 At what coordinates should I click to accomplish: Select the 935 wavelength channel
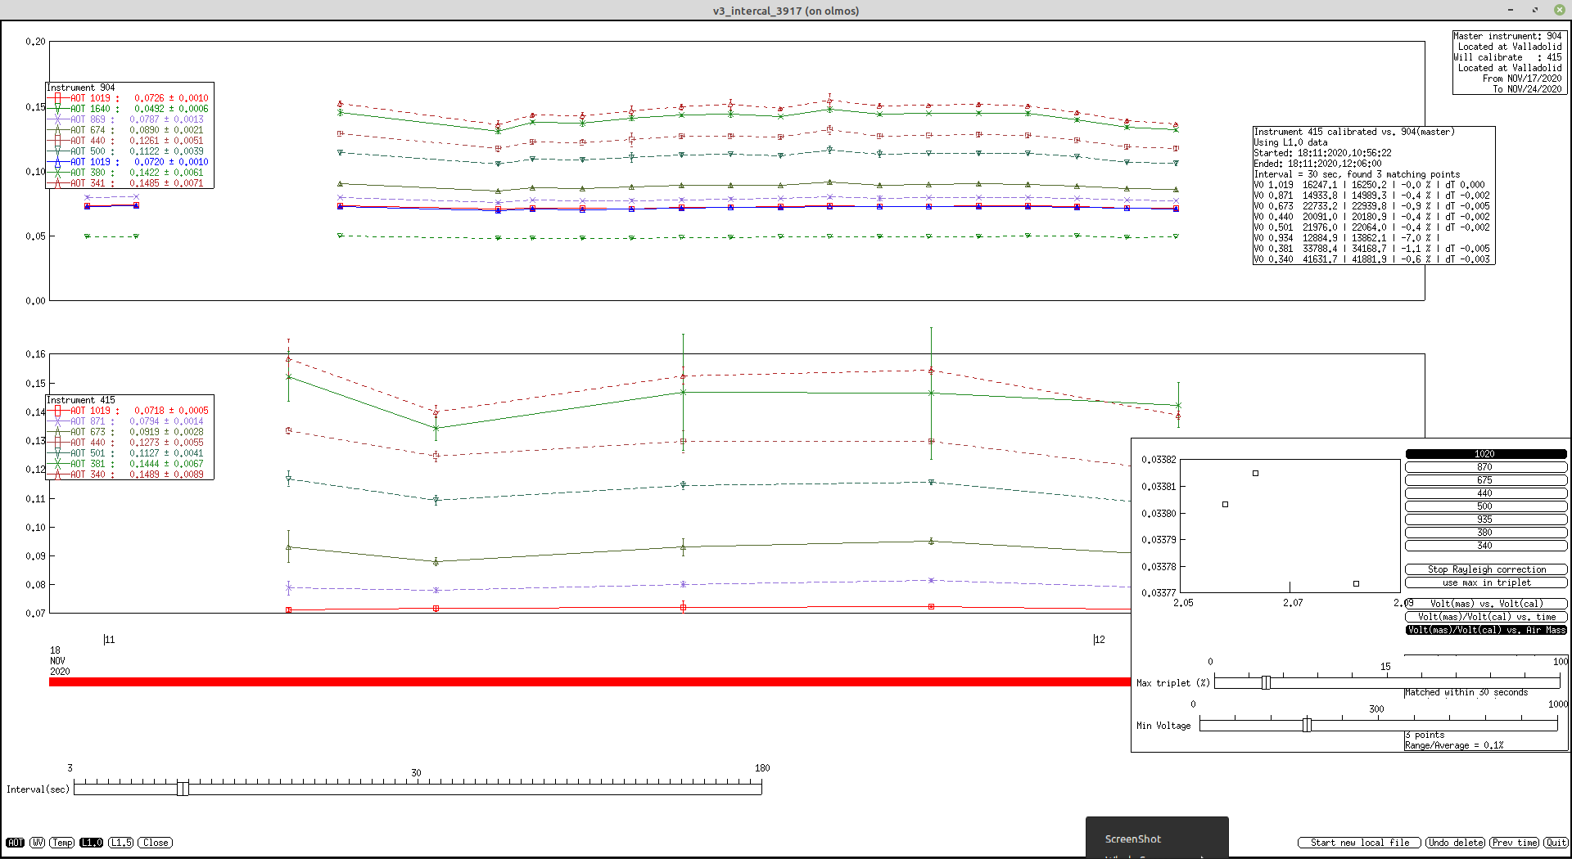click(x=1486, y=519)
